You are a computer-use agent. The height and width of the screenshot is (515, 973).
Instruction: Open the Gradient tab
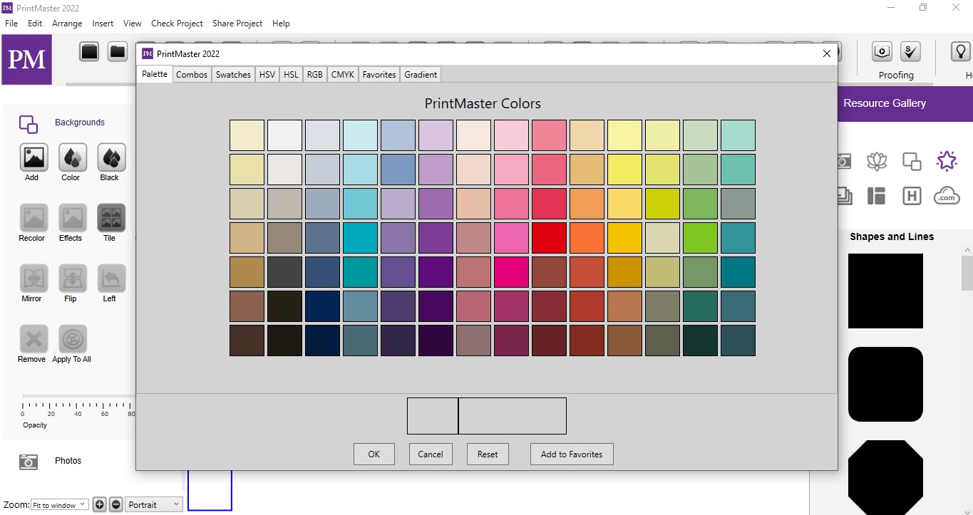tap(421, 74)
